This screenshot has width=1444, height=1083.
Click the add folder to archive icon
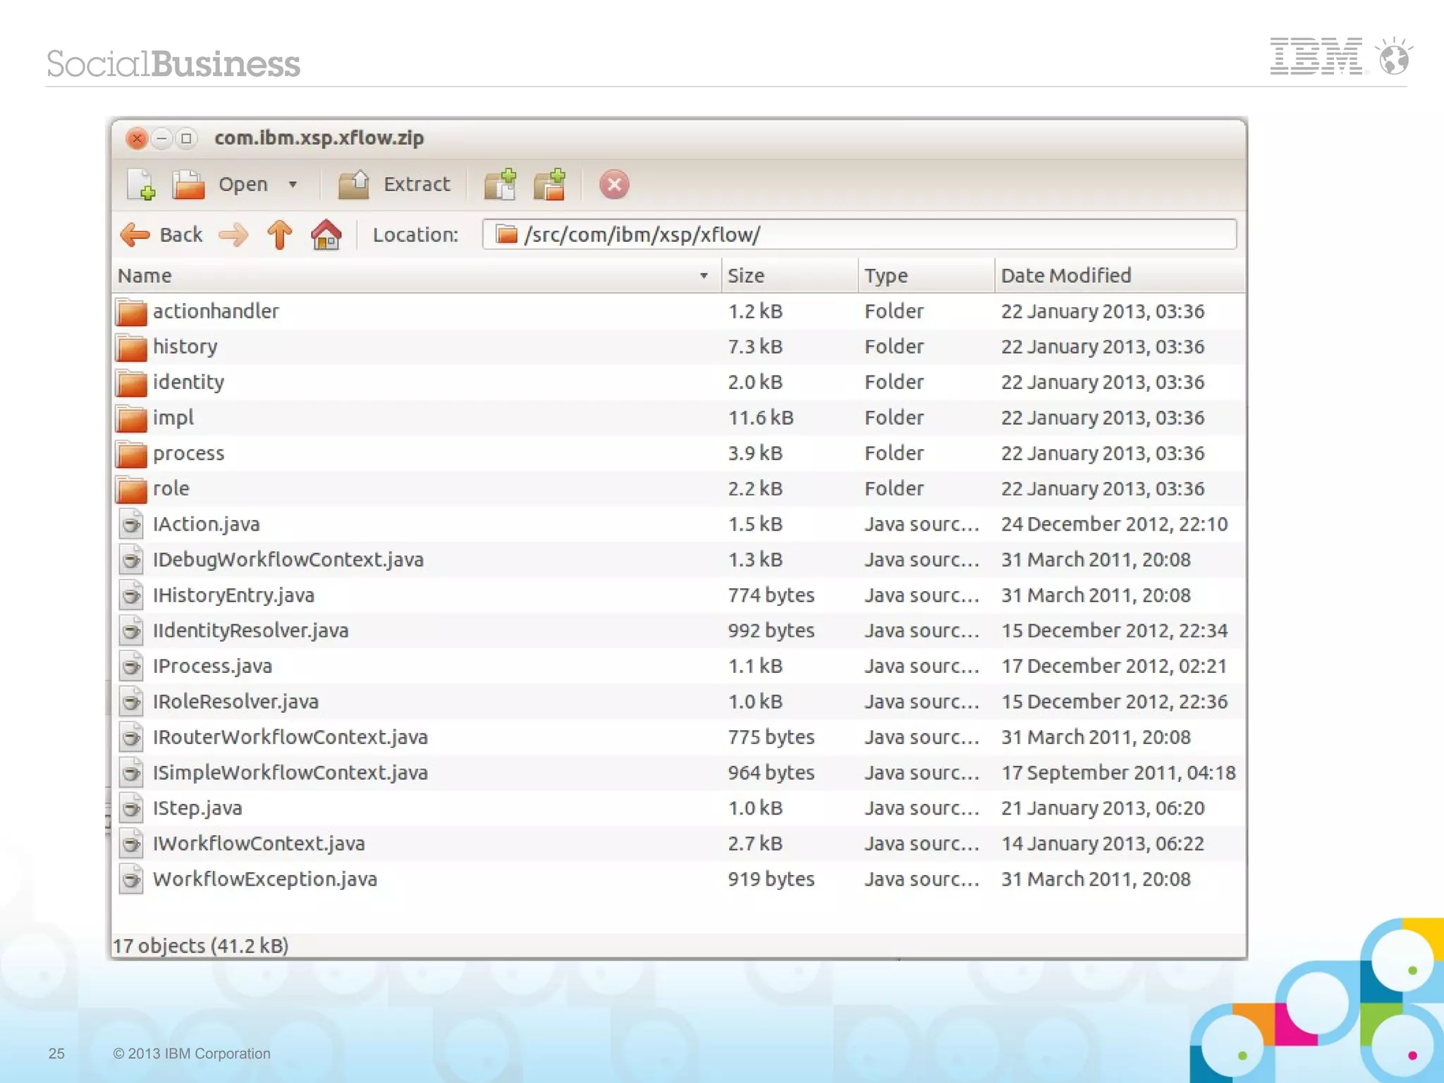[550, 185]
